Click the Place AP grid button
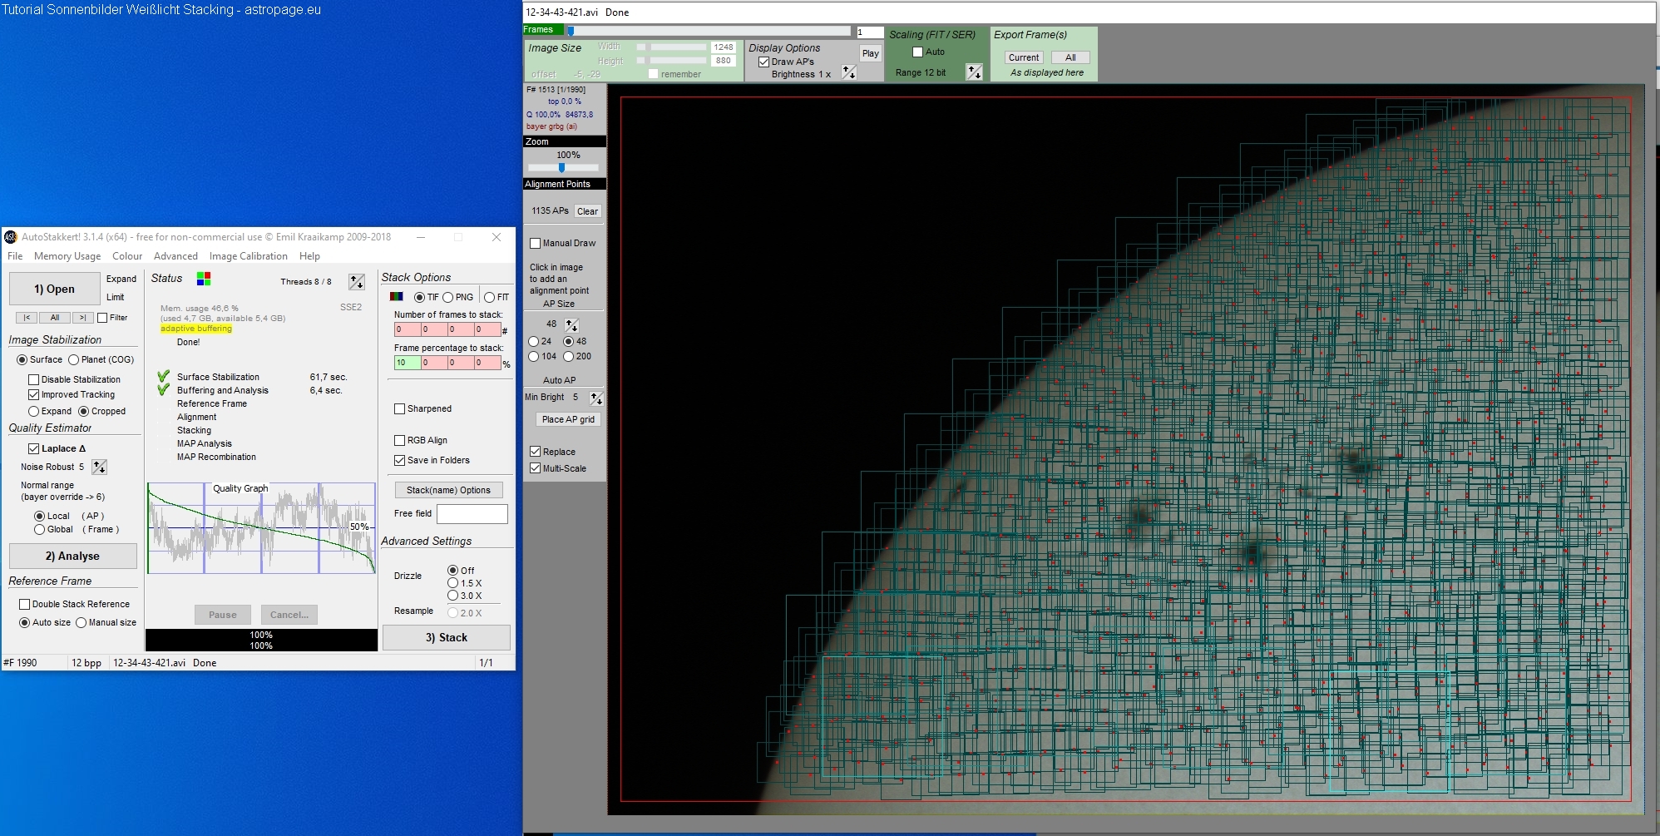The height and width of the screenshot is (836, 1660). point(568,419)
